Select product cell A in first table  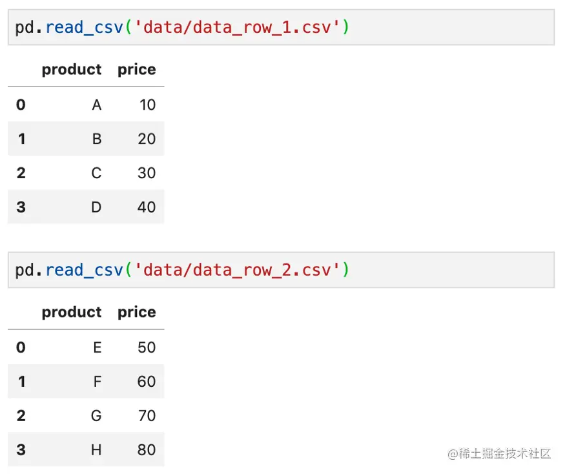(97, 105)
